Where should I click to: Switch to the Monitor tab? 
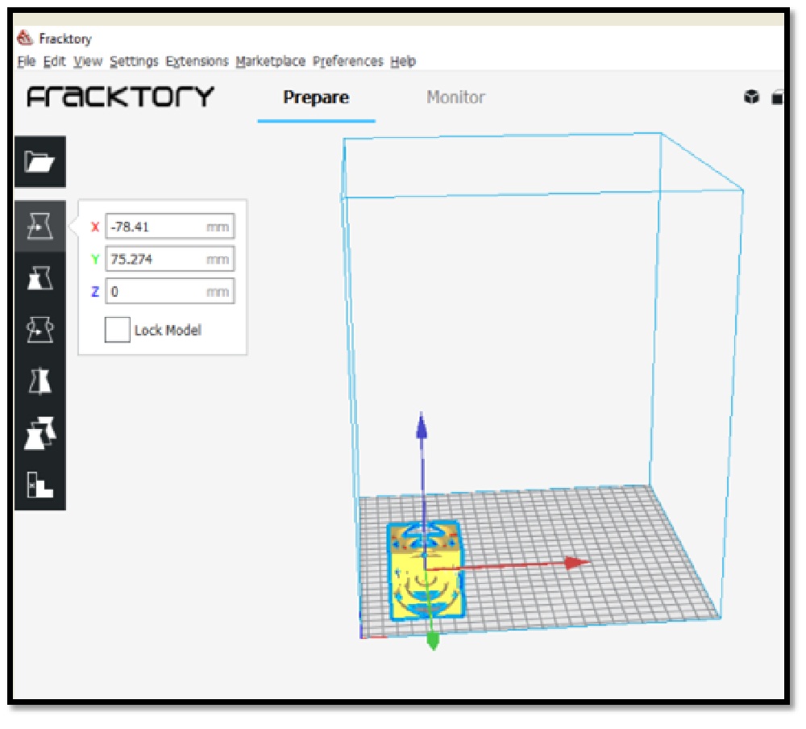(455, 98)
